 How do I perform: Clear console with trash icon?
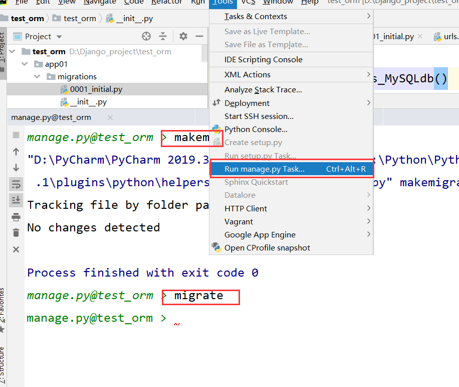(x=16, y=233)
